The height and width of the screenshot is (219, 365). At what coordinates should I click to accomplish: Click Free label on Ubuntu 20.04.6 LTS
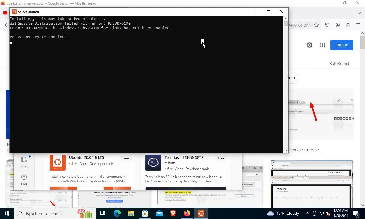[125, 158]
